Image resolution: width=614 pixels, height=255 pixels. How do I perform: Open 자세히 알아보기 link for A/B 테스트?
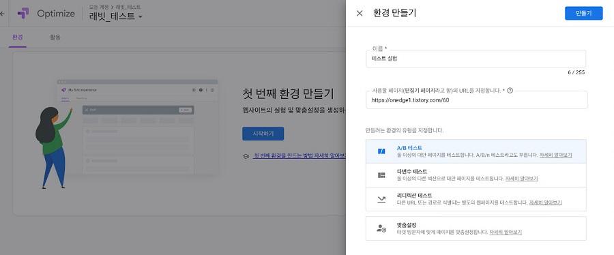(555, 155)
